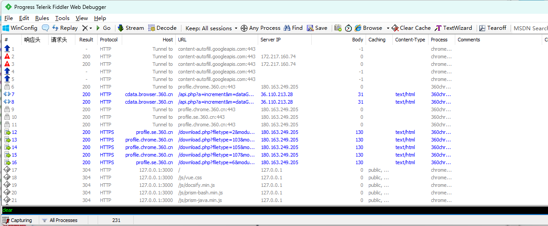Select session 16 green arrow icon

[x=7, y=162]
